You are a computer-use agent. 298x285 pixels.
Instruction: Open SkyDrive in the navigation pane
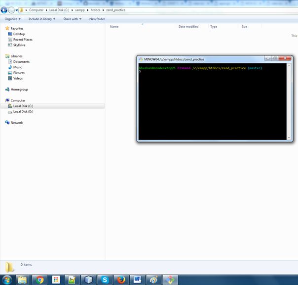(19, 45)
